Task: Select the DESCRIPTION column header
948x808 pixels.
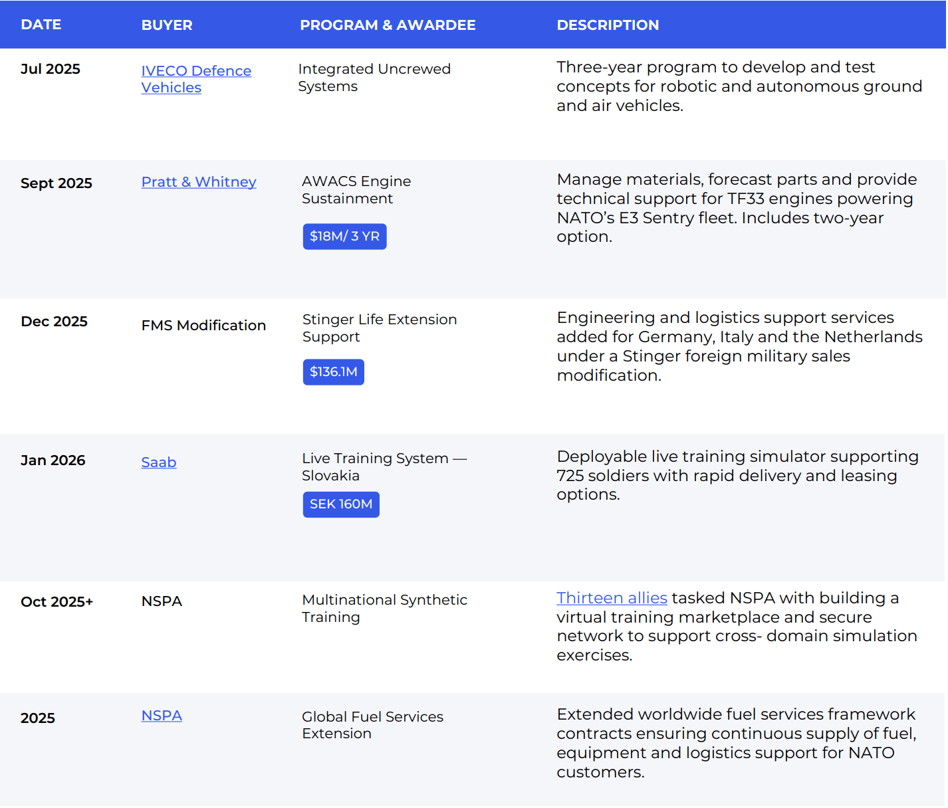Action: (x=608, y=25)
